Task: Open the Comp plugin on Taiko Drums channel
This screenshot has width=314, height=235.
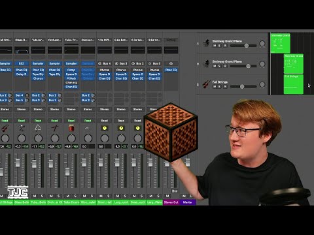Action: 71,70
